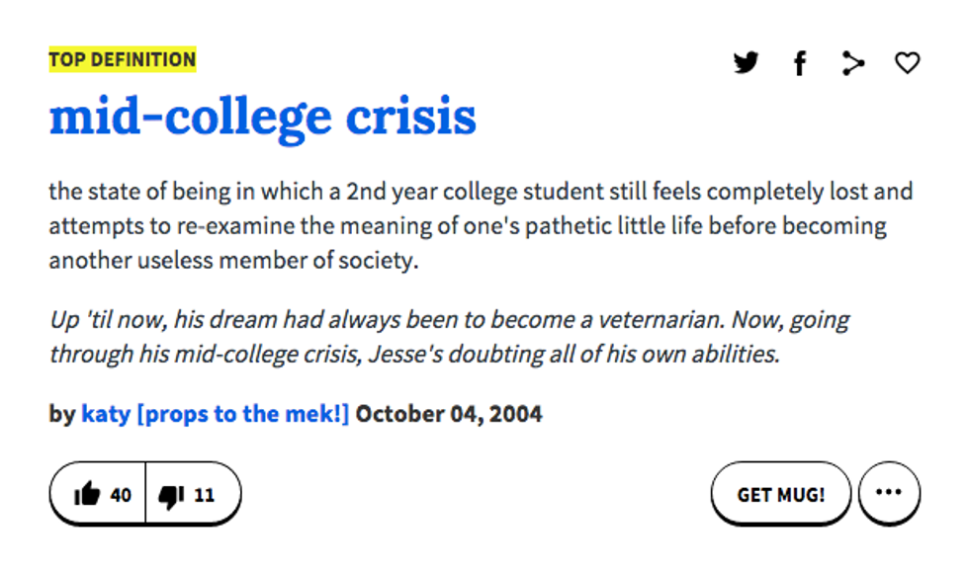Image resolution: width=969 pixels, height=573 pixels.
Task: Click the October 04, 2004 date
Action: [448, 413]
